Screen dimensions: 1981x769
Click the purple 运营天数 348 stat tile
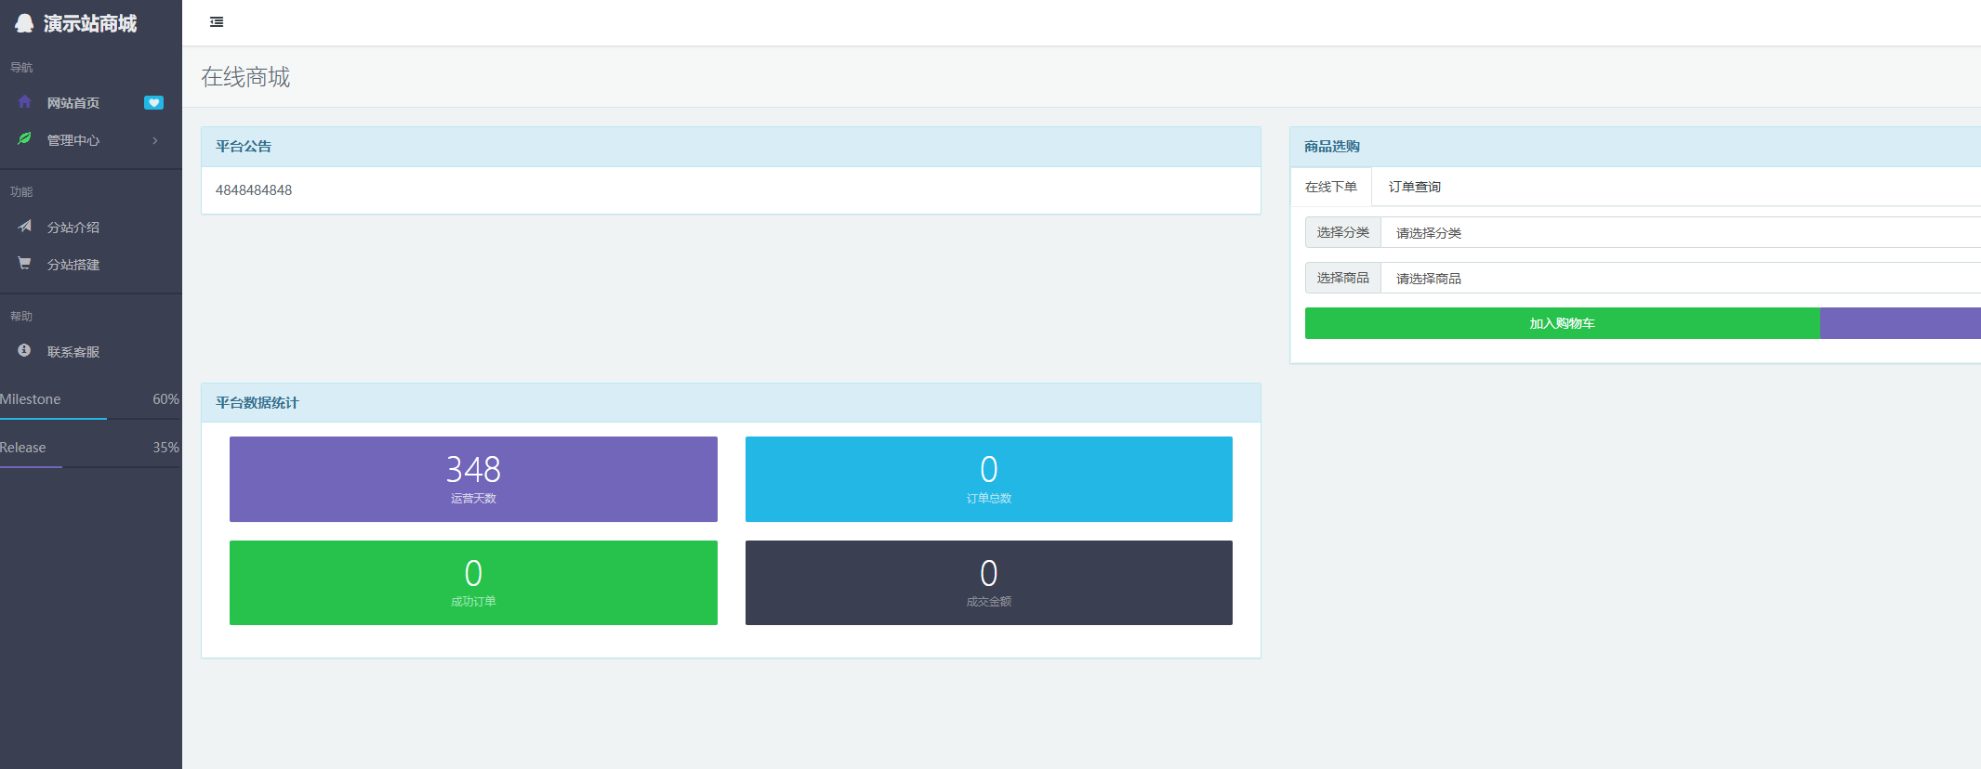coord(473,479)
